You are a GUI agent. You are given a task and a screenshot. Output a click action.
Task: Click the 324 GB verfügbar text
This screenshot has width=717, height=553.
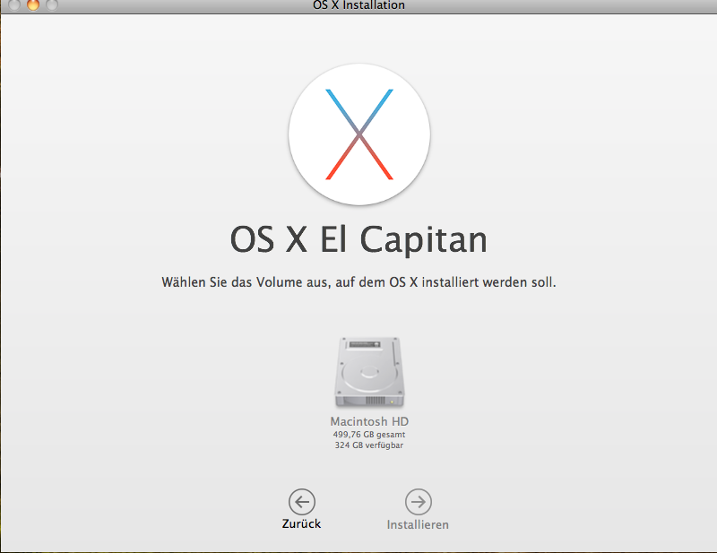click(x=369, y=445)
